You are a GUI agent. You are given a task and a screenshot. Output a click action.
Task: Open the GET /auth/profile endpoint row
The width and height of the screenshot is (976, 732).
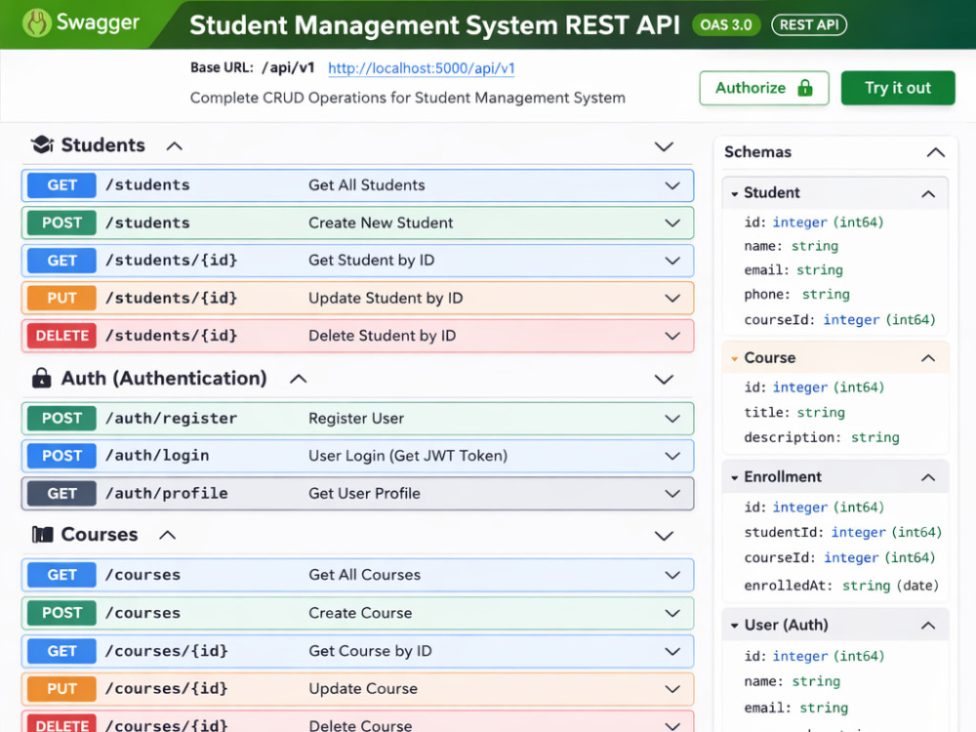(358, 494)
